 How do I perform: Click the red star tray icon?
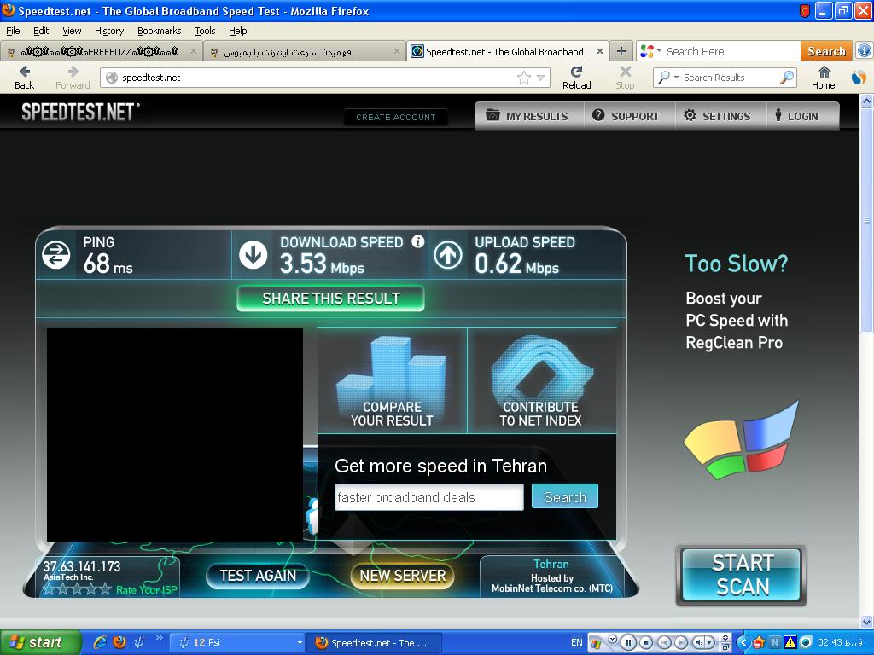coord(758,643)
